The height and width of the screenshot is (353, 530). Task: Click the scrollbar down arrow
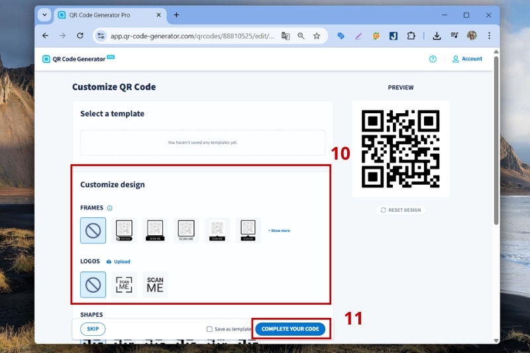pyautogui.click(x=496, y=340)
